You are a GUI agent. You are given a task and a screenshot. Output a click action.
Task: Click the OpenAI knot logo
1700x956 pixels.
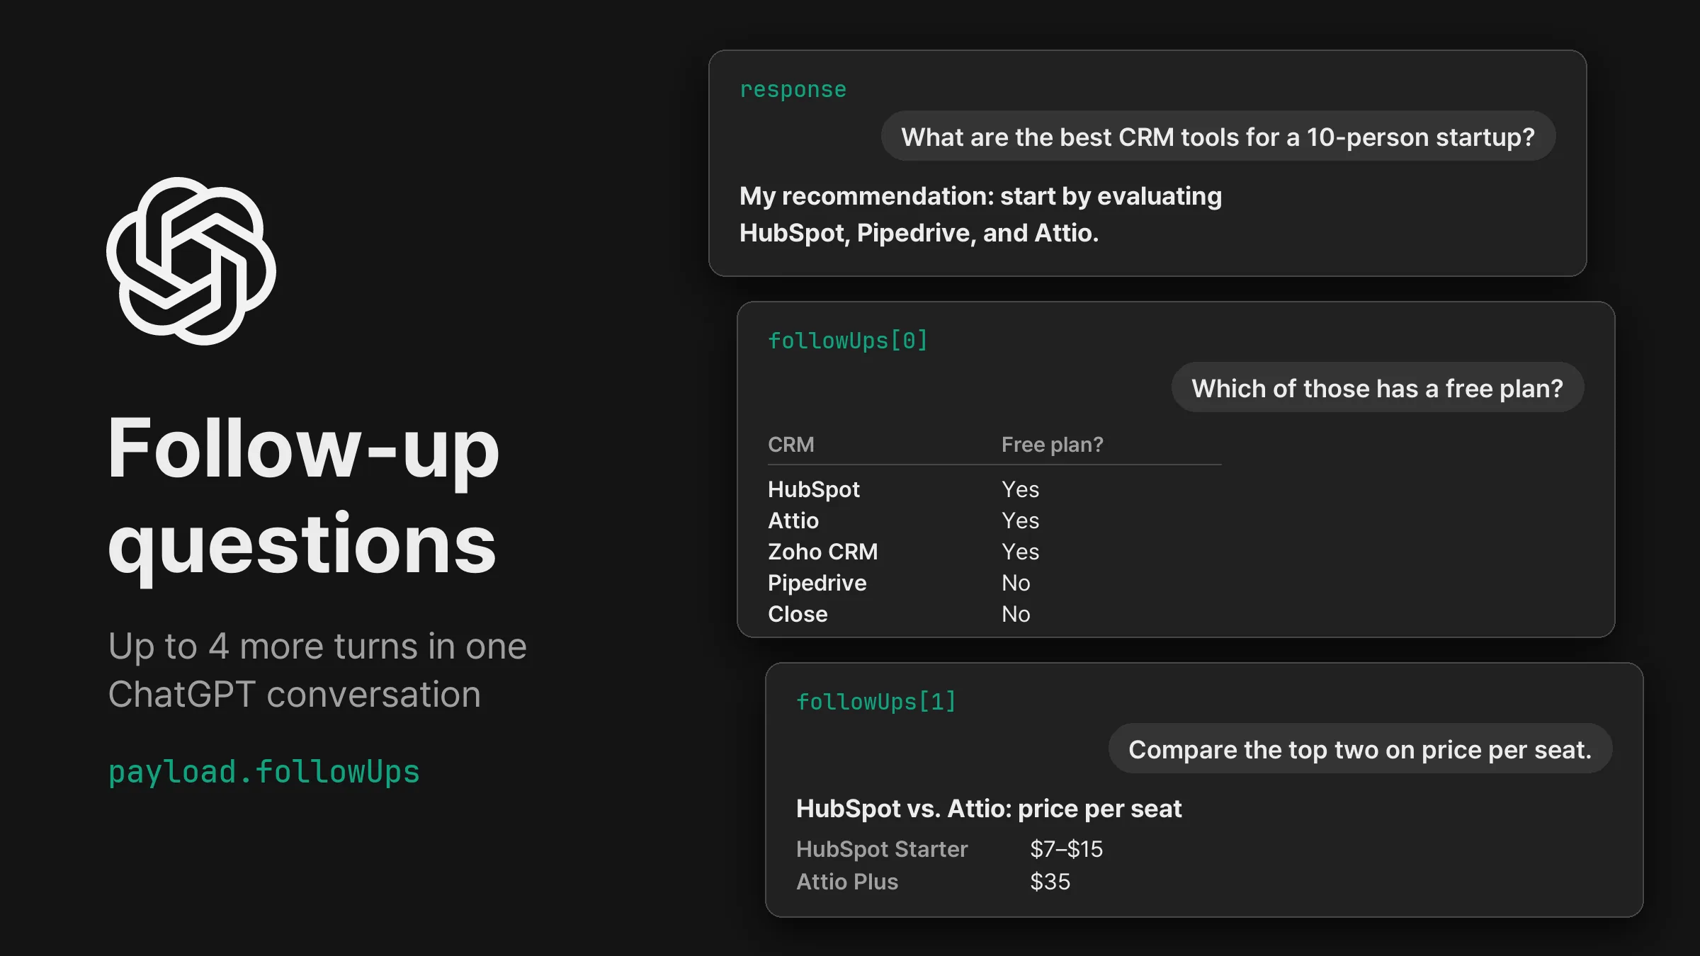(191, 261)
